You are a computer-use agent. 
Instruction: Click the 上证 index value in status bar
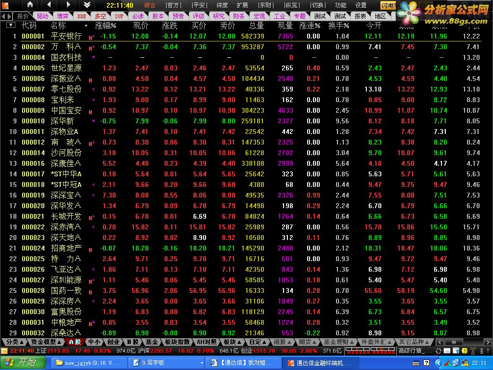(58, 351)
